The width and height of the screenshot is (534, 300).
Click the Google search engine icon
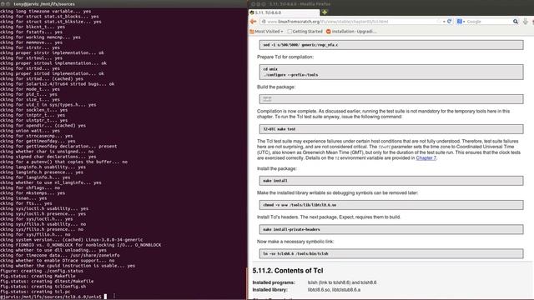(x=460, y=22)
